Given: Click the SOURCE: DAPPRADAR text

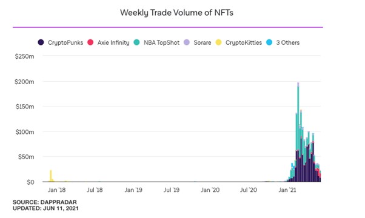Looking at the screenshot, I should point(45,202).
